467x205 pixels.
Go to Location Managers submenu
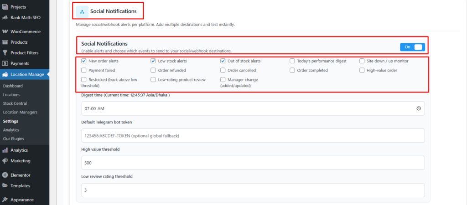[x=20, y=112]
